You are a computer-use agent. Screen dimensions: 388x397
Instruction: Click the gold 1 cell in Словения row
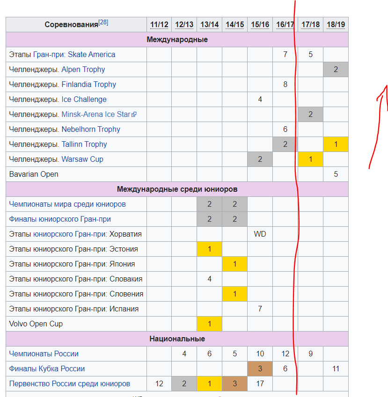pos(234,294)
